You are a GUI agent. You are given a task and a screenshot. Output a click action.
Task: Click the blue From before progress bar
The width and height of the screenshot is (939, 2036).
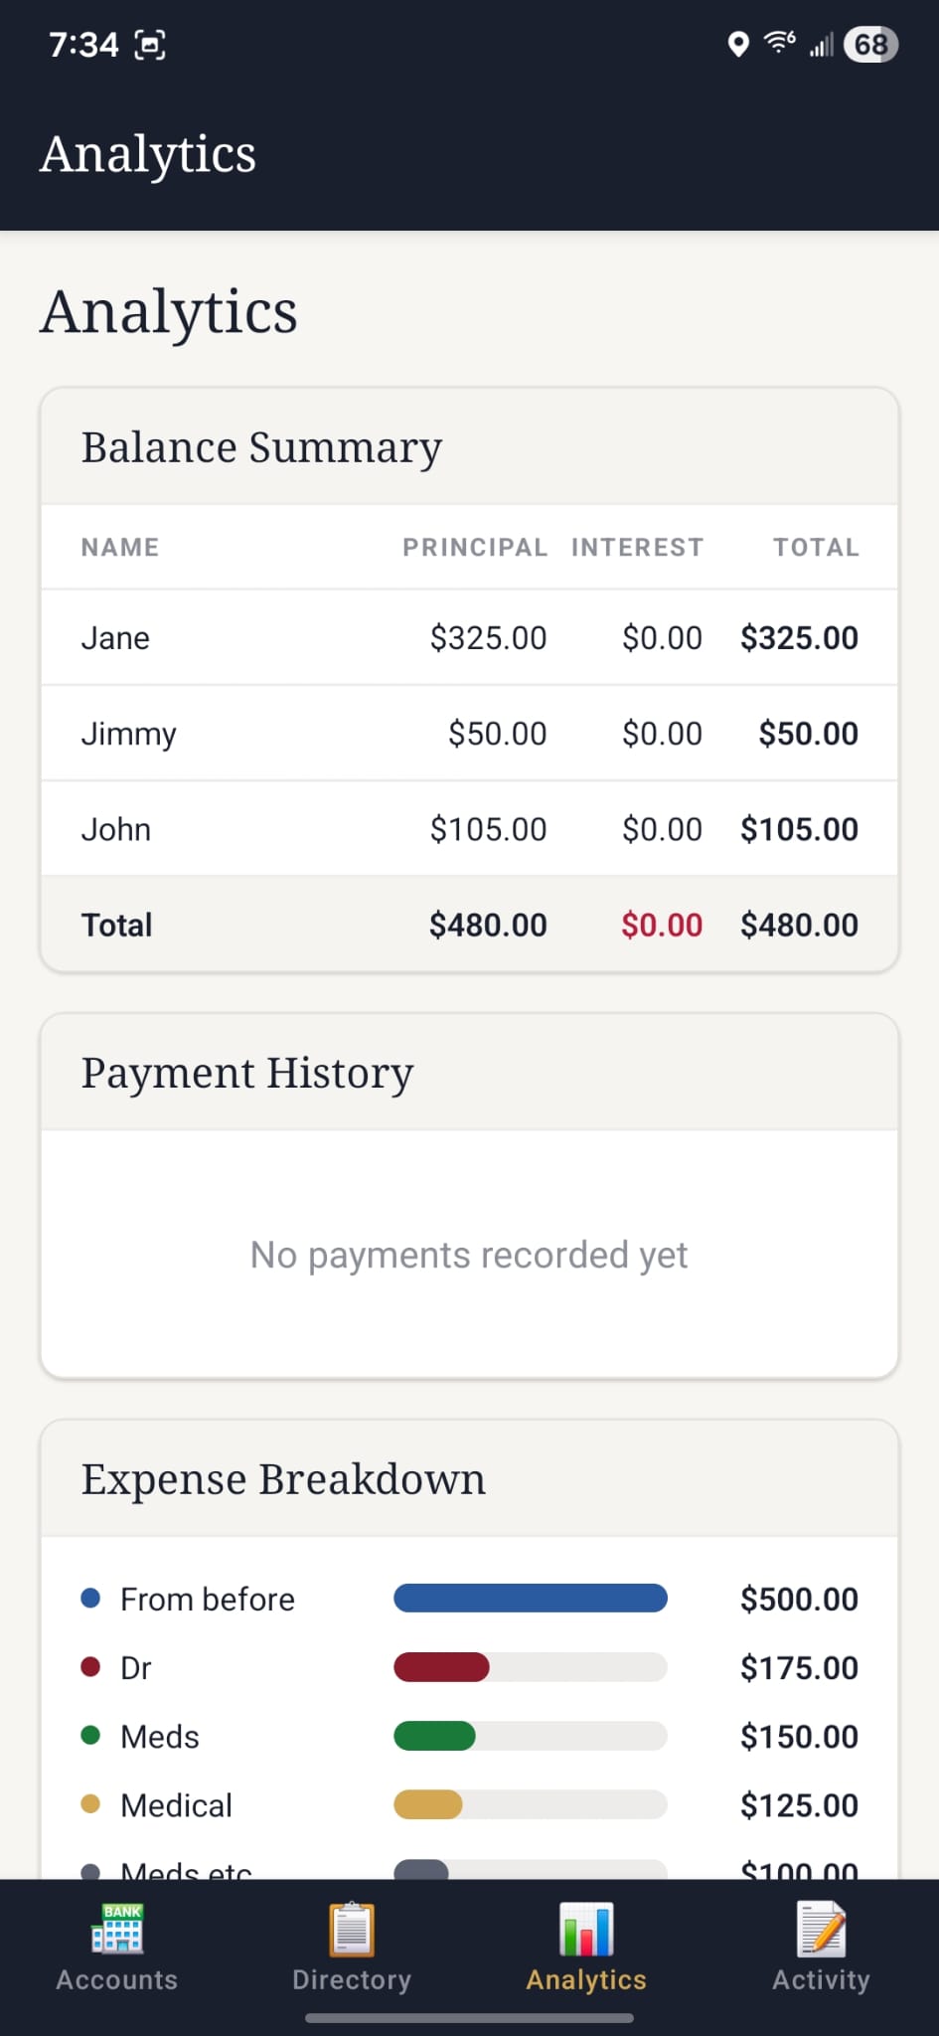click(531, 1599)
